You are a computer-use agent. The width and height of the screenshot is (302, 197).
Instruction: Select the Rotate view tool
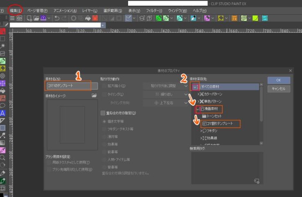(2, 165)
